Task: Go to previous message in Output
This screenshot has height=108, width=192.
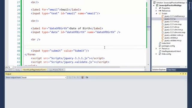Action: (74, 77)
